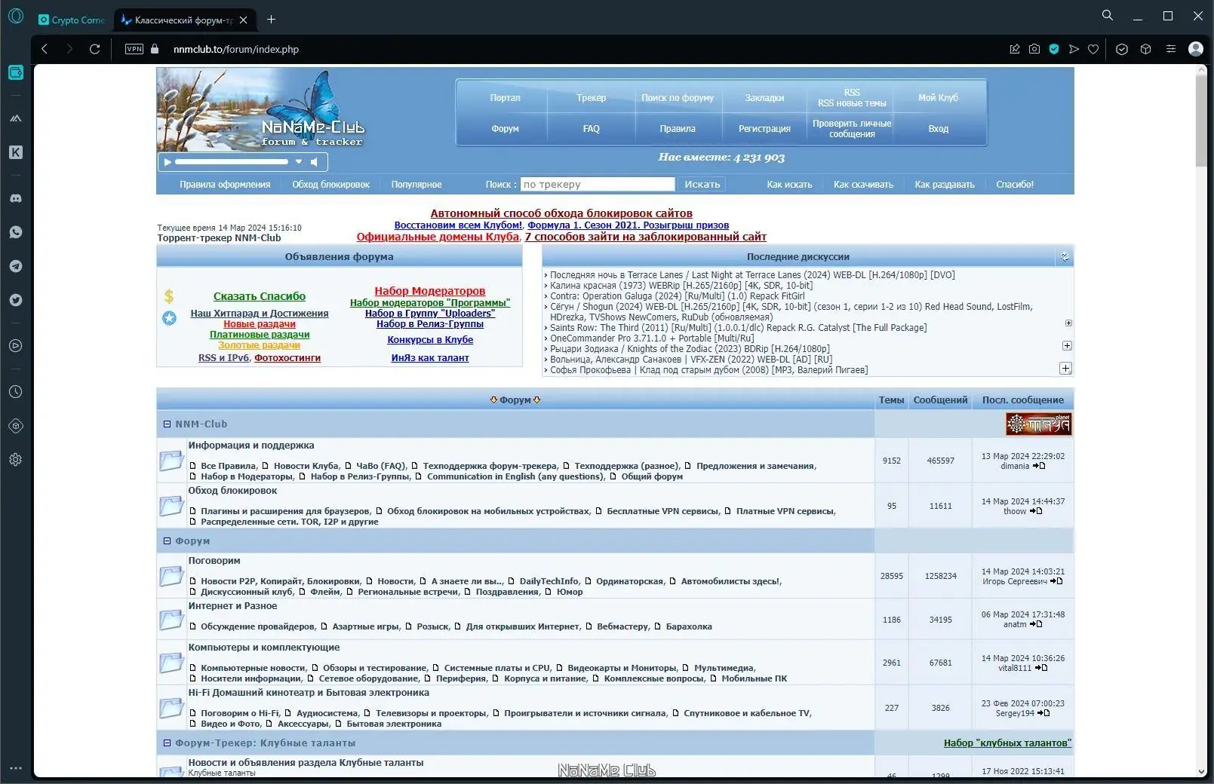
Task: Open the Player panel in the sidebar
Action: pos(15,345)
